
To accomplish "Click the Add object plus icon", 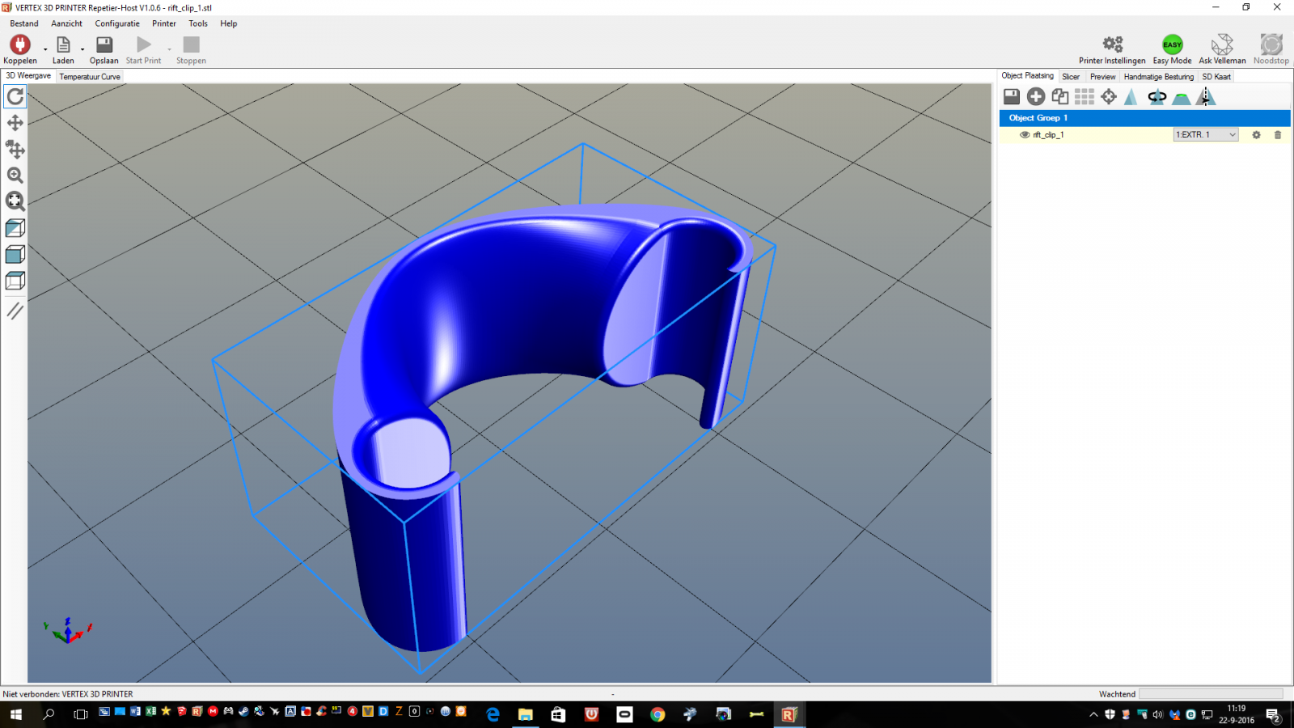I will [x=1036, y=97].
